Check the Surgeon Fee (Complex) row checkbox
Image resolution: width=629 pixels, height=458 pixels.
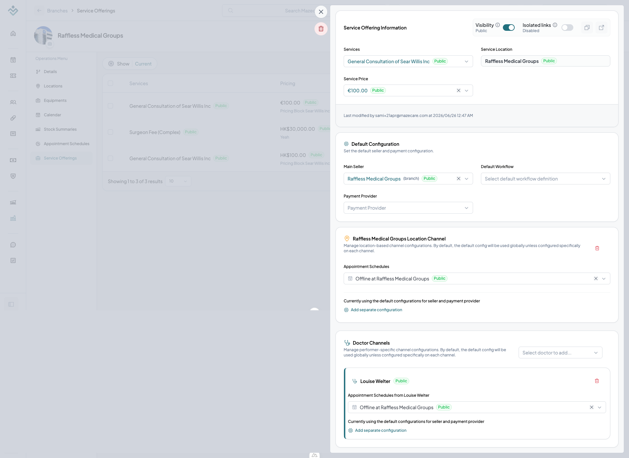[110, 132]
